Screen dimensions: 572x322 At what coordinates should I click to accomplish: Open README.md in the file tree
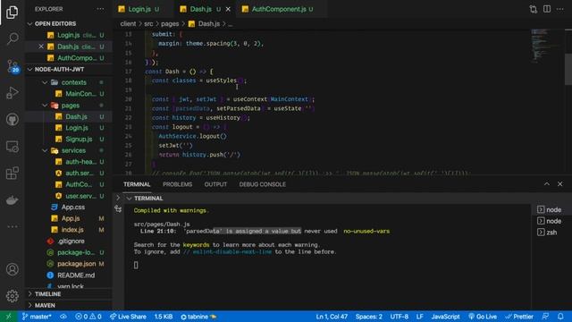(x=76, y=275)
